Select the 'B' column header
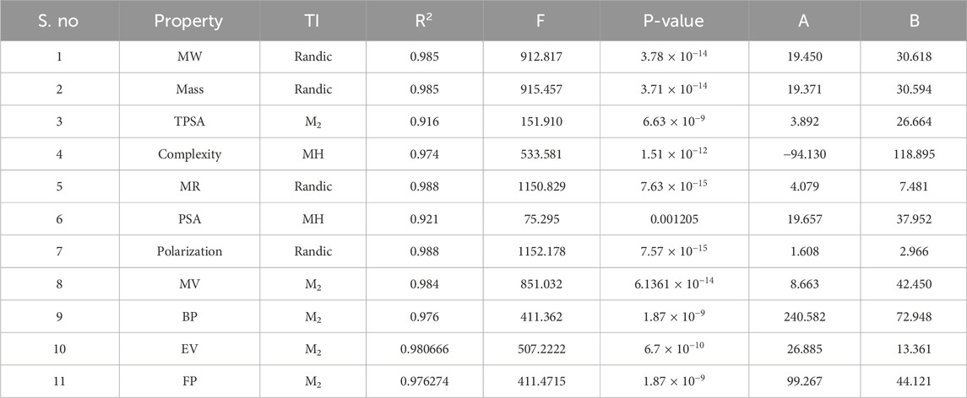This screenshot has width=967, height=398. coord(914,21)
